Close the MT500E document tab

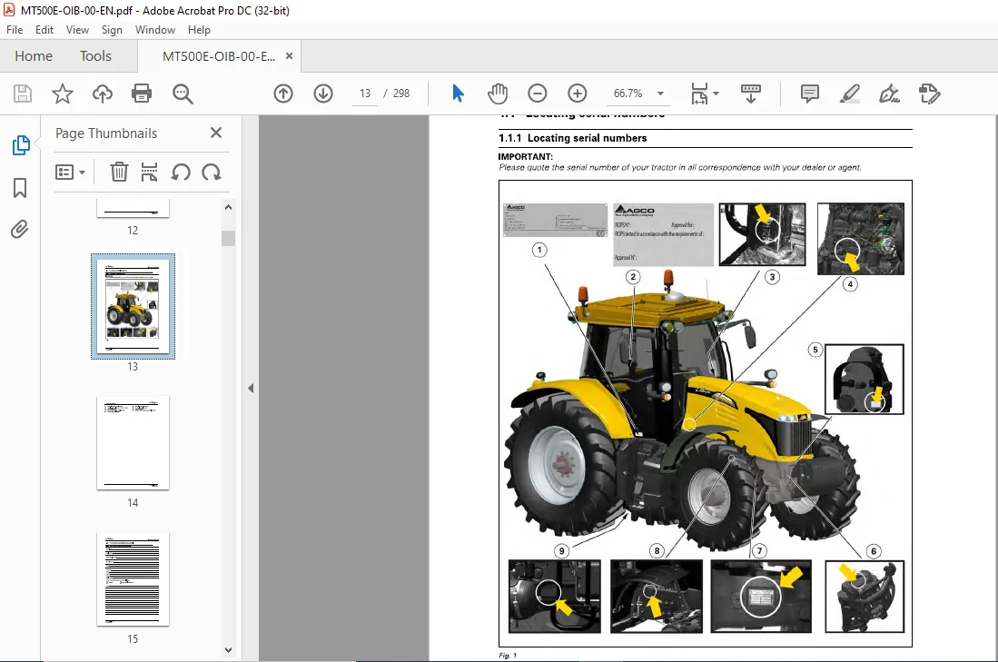pyautogui.click(x=289, y=56)
